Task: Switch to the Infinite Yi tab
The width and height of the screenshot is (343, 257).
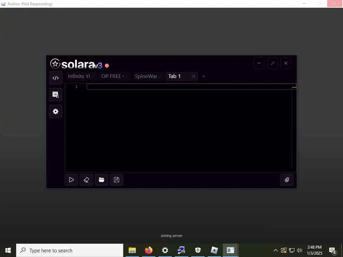Action: coord(79,76)
